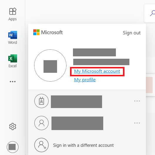This screenshot has width=155, height=155.
Task: Open options for the person account row
Action: 137,123
